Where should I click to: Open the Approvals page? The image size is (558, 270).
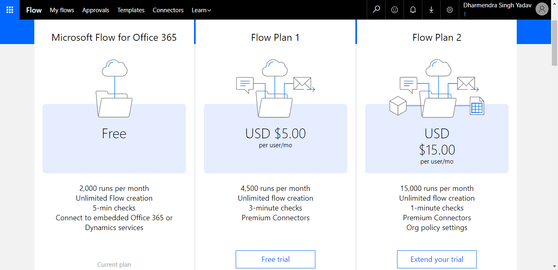click(x=96, y=10)
